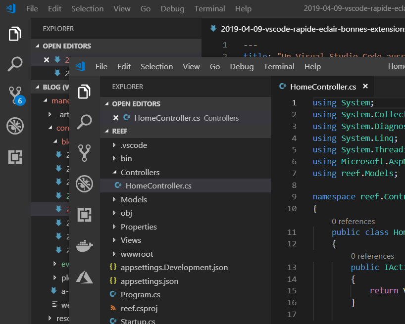The image size is (405, 324).
Task: Click '0 references' above public class
Action: (x=353, y=222)
